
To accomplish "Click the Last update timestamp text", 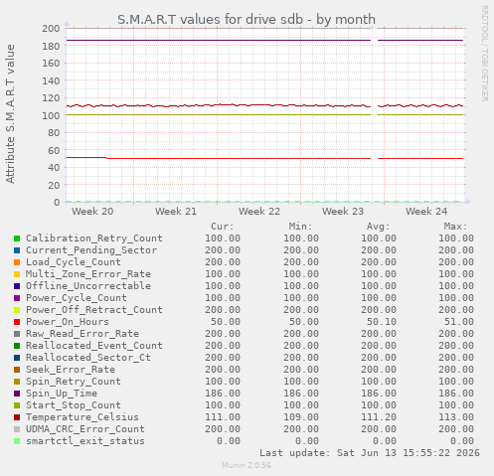I will click(x=370, y=453).
